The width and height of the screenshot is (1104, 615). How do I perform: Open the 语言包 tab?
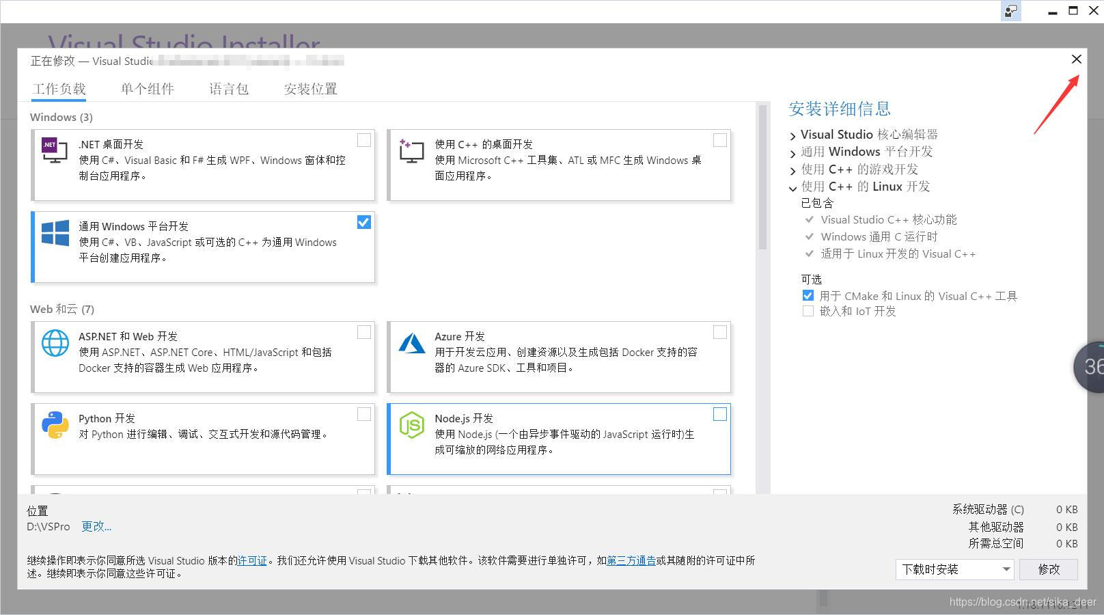tap(229, 89)
